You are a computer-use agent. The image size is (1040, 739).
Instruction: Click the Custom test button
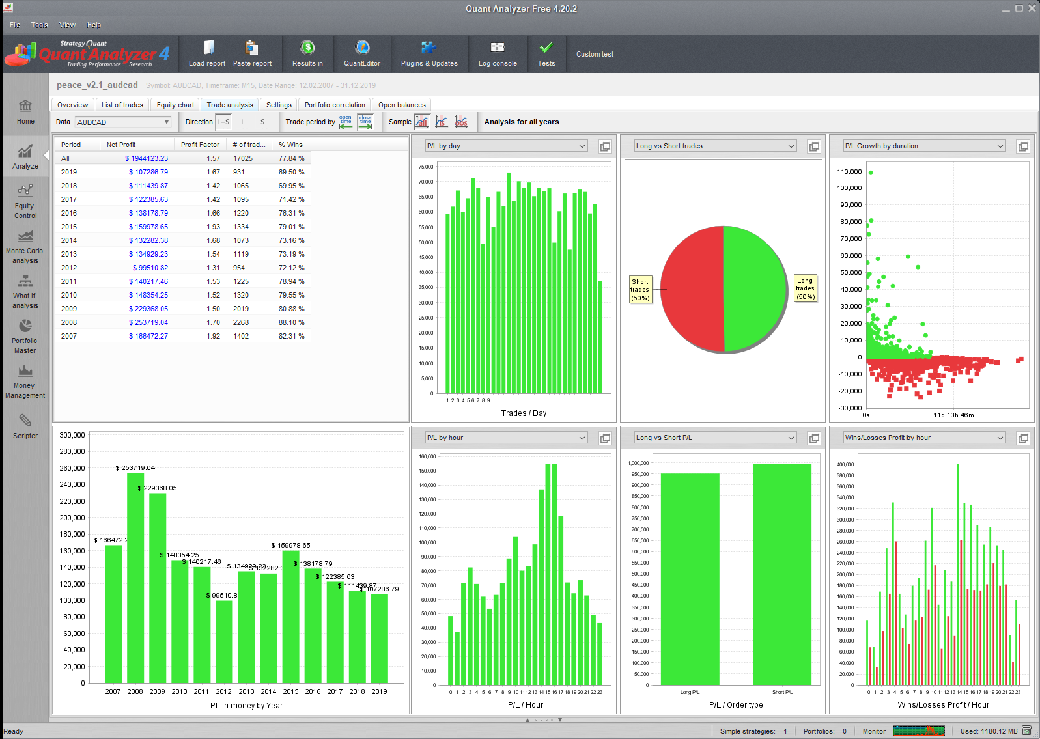point(595,55)
